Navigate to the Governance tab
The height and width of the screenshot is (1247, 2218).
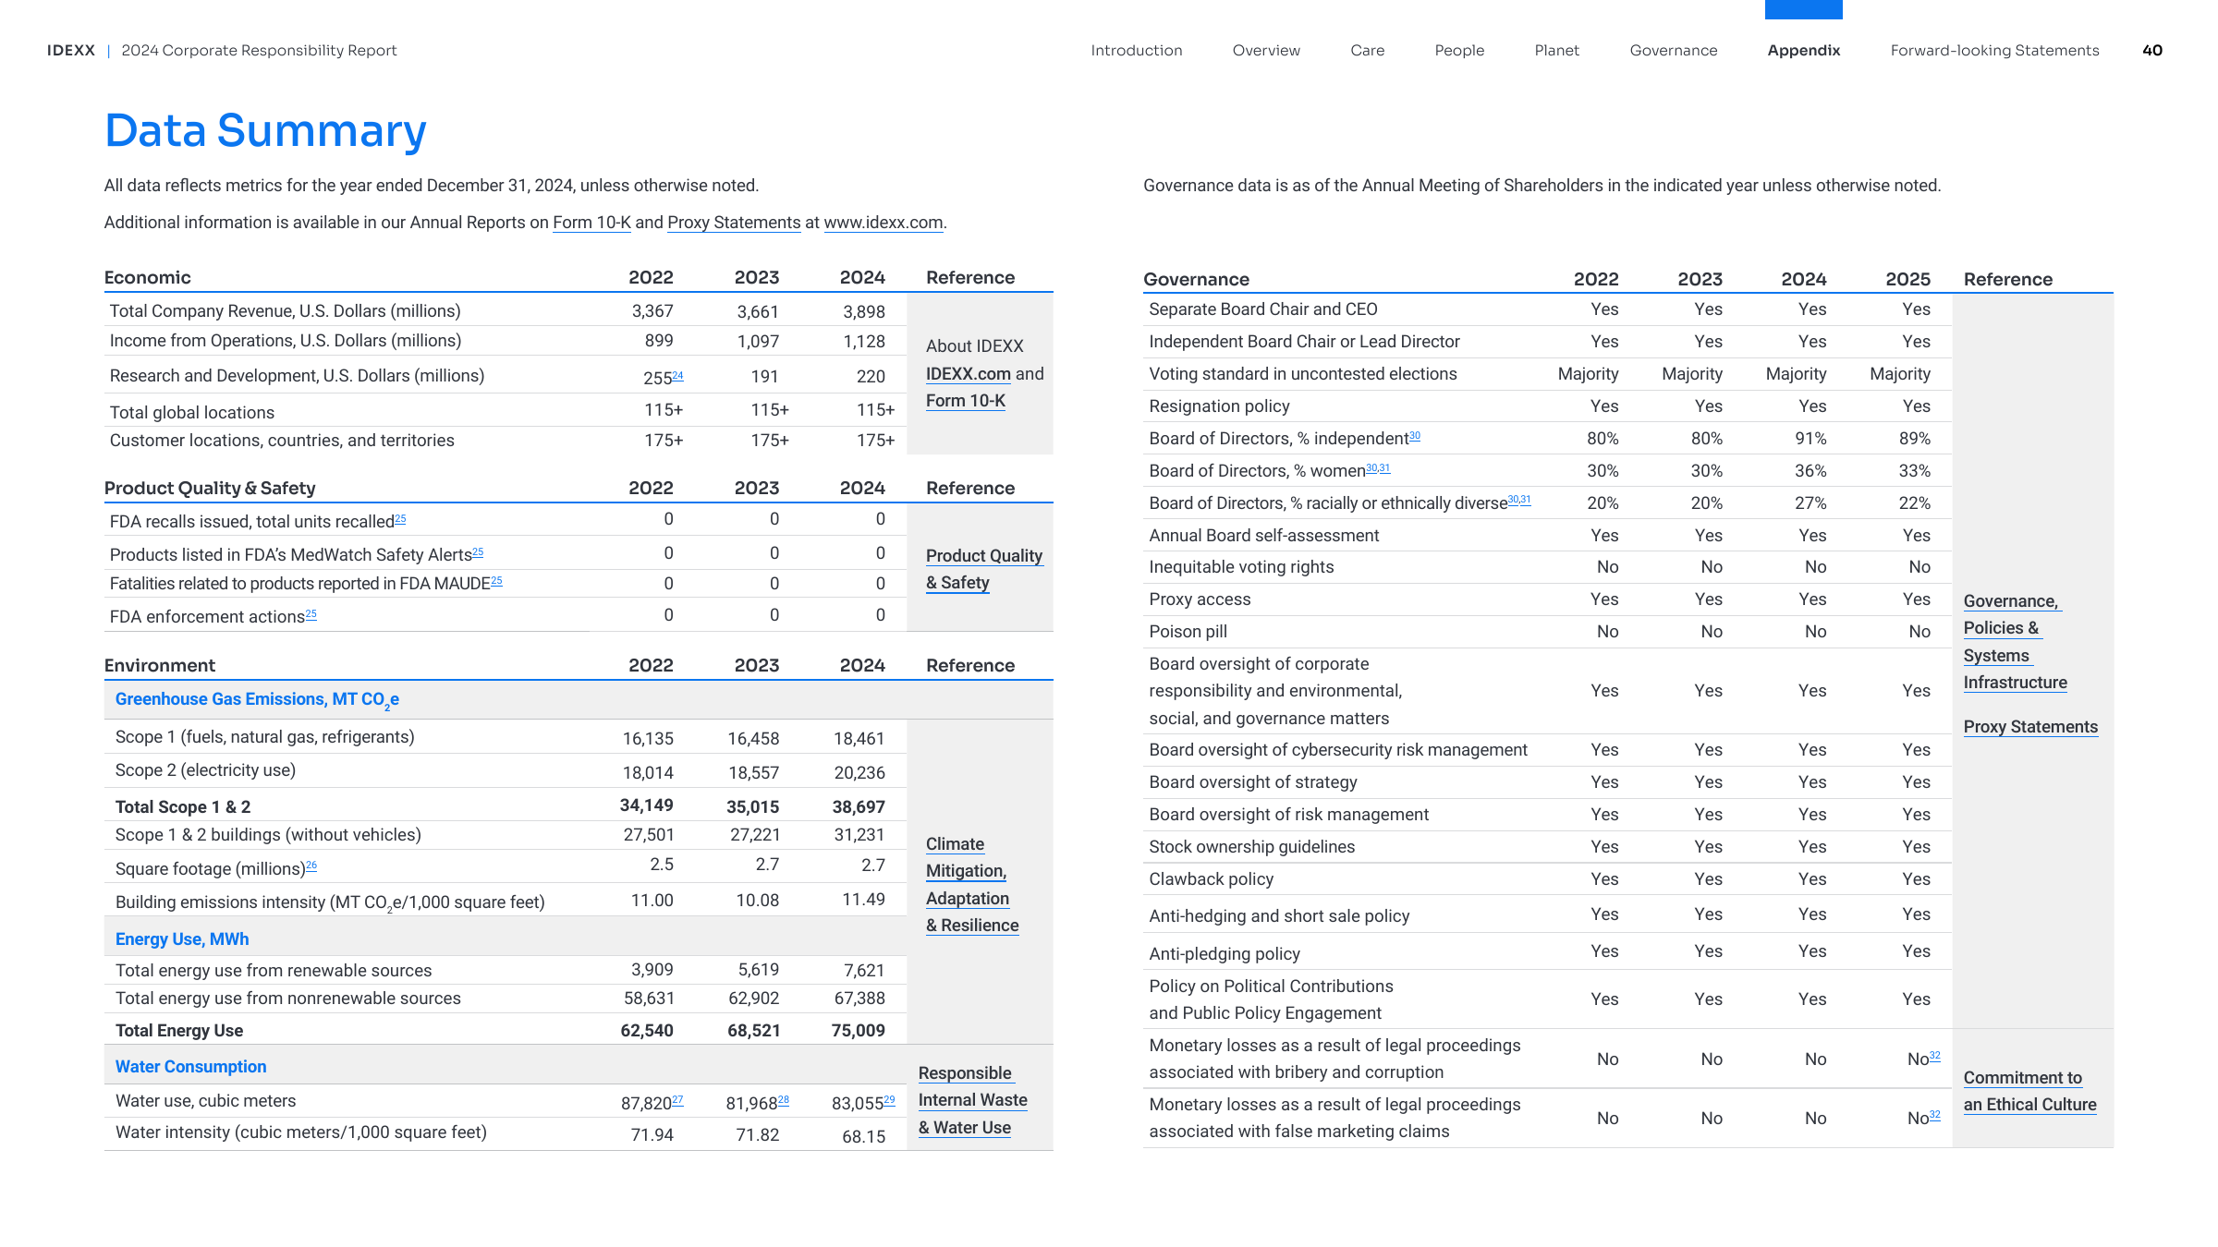[1674, 51]
